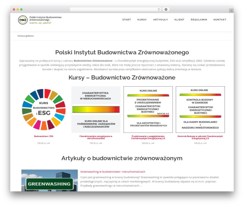Click Projektowanie z uwzględnieniem Charakterystyki Energetycznej 2.0 link

click(148, 137)
